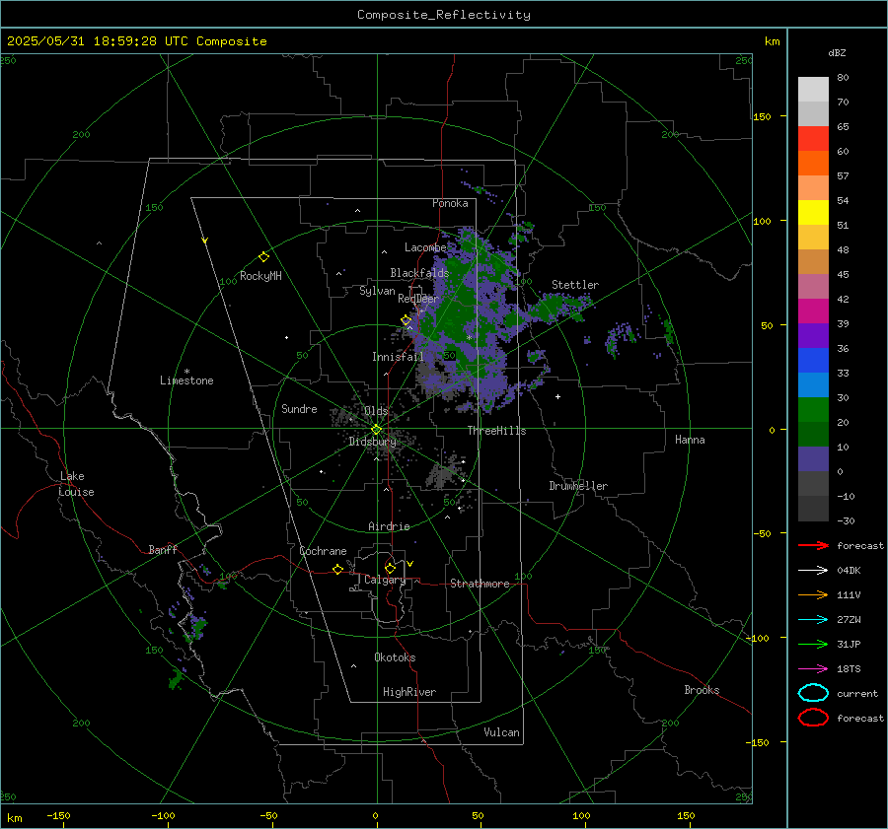The width and height of the screenshot is (888, 829).
Task: Click the Lacombe city label
Action: 425,247
